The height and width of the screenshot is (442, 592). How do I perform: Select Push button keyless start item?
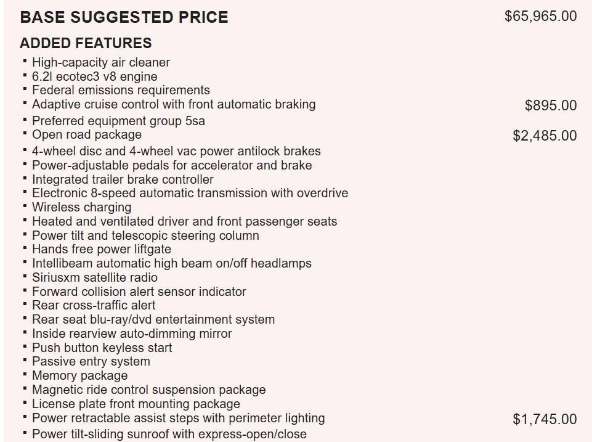(102, 348)
